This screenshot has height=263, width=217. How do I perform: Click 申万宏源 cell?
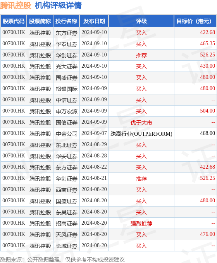(67, 111)
